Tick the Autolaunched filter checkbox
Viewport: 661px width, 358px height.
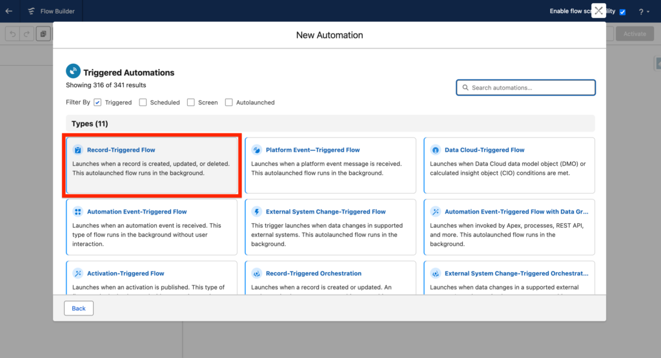pos(229,102)
